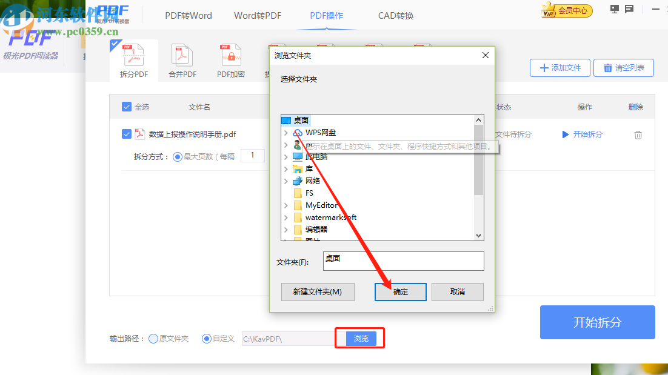Screen dimensions: 668x375
Task: Expand the 库 tree item
Action: click(x=287, y=168)
